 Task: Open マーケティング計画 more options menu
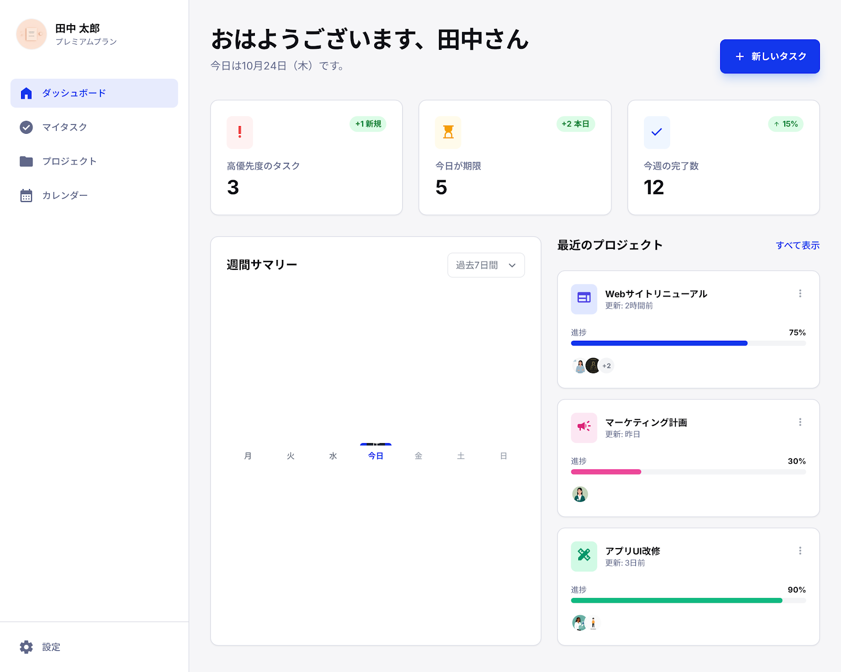coord(800,422)
